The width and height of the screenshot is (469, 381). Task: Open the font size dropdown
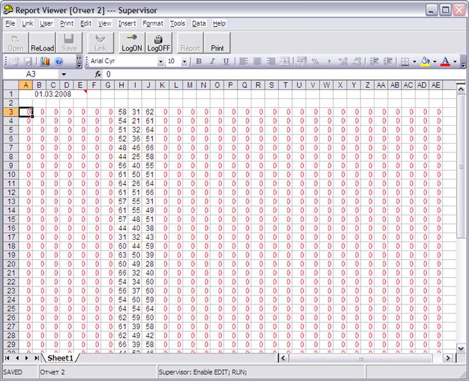(185, 61)
